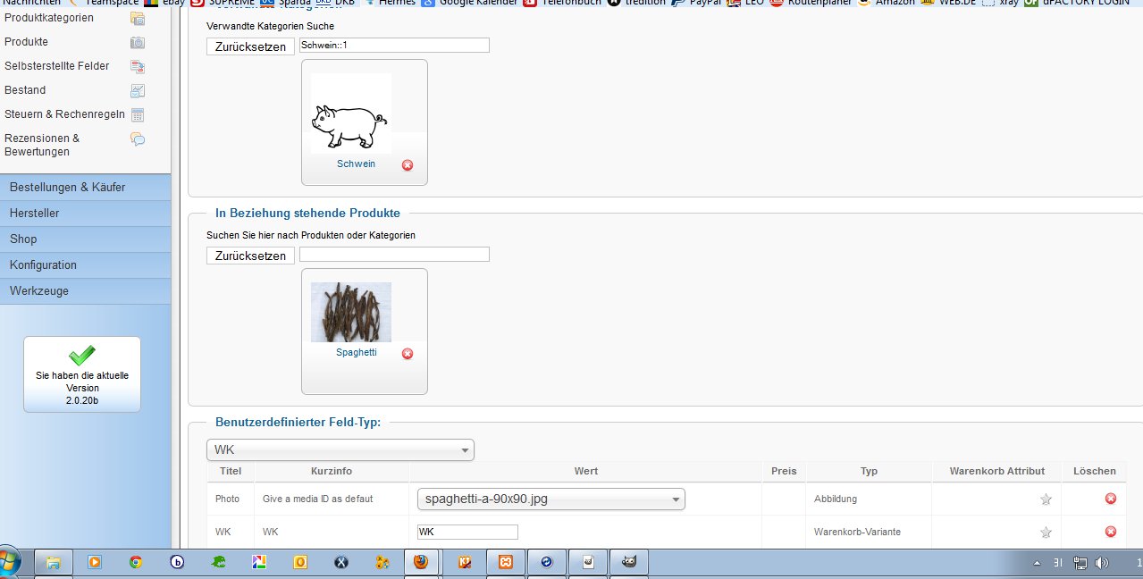
Task: Click the Rezensionen & Bewertungen speech bubble icon
Action: [138, 139]
